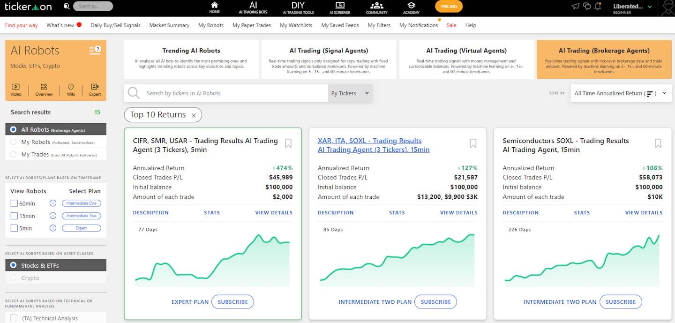Click info icon next to 15min
Image resolution: width=675 pixels, height=323 pixels.
[x=53, y=216]
